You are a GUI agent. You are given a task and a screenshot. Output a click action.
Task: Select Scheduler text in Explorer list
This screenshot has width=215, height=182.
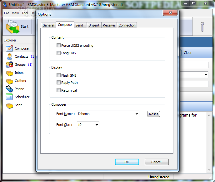point(22,97)
